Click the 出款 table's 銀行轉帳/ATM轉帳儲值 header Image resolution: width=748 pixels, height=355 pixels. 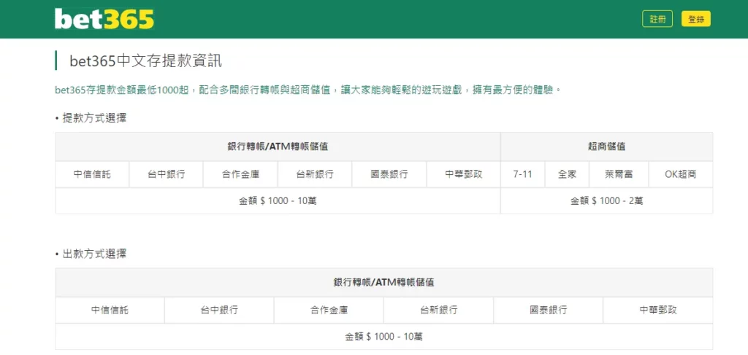(384, 282)
